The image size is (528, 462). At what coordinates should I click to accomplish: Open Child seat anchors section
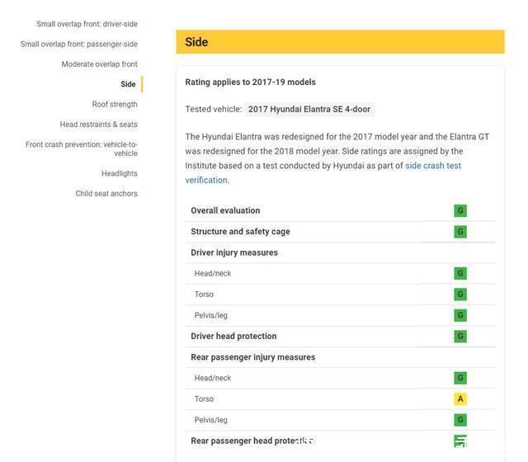click(x=106, y=194)
